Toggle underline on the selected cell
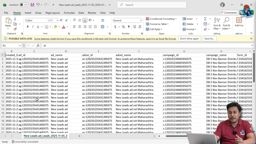The height and width of the screenshot is (144, 256). (x=38, y=26)
